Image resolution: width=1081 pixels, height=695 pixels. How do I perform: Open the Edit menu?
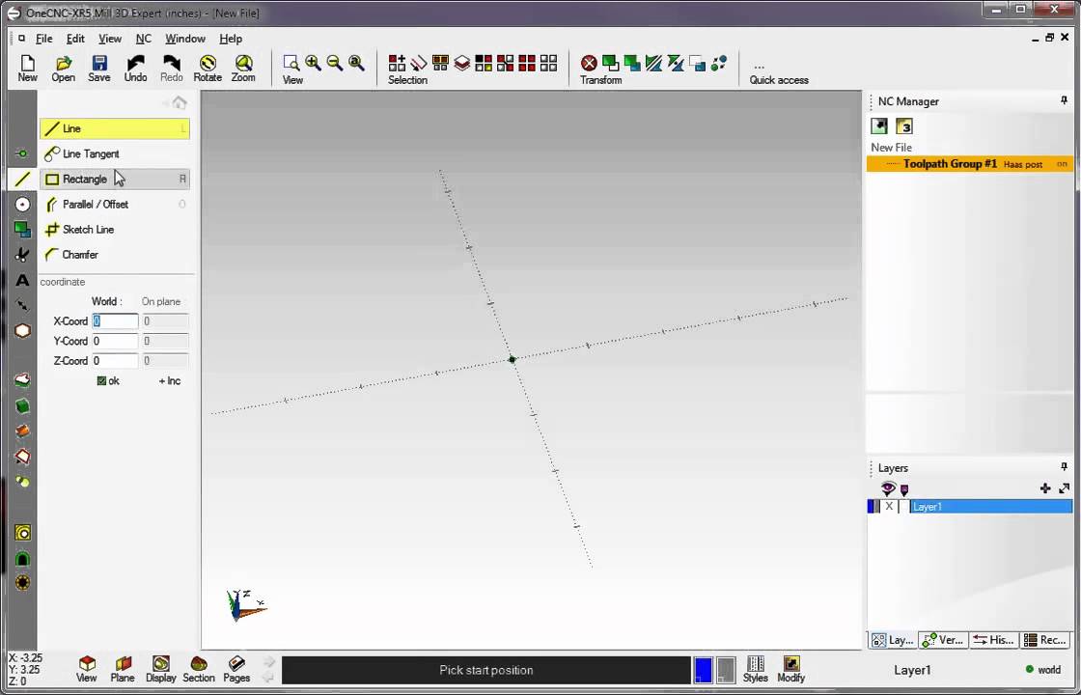(75, 39)
